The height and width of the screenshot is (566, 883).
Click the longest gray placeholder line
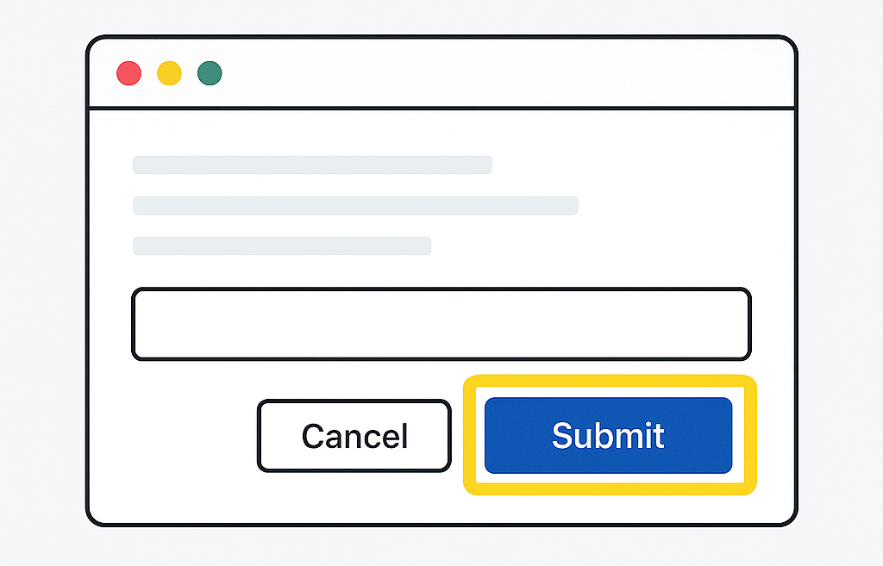pyautogui.click(x=355, y=205)
